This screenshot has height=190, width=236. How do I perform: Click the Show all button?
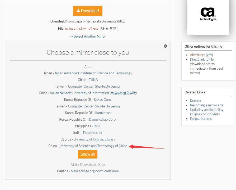pos(88,154)
